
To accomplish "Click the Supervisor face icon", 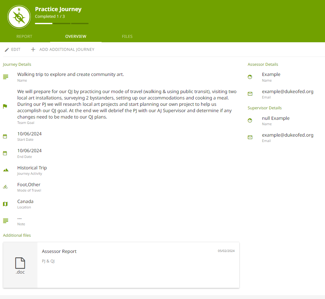I will (250, 120).
